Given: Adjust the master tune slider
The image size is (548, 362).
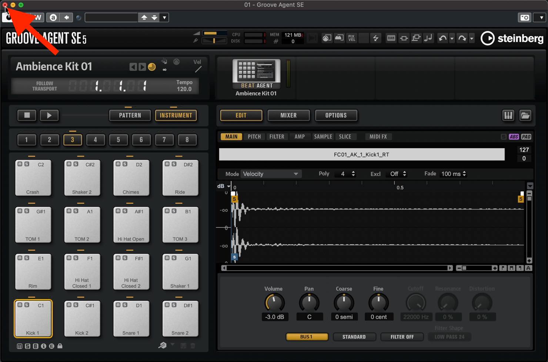Looking at the screenshot, I should click(x=215, y=41).
